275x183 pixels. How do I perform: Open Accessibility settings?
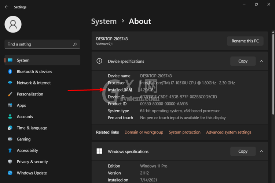pos(43,150)
